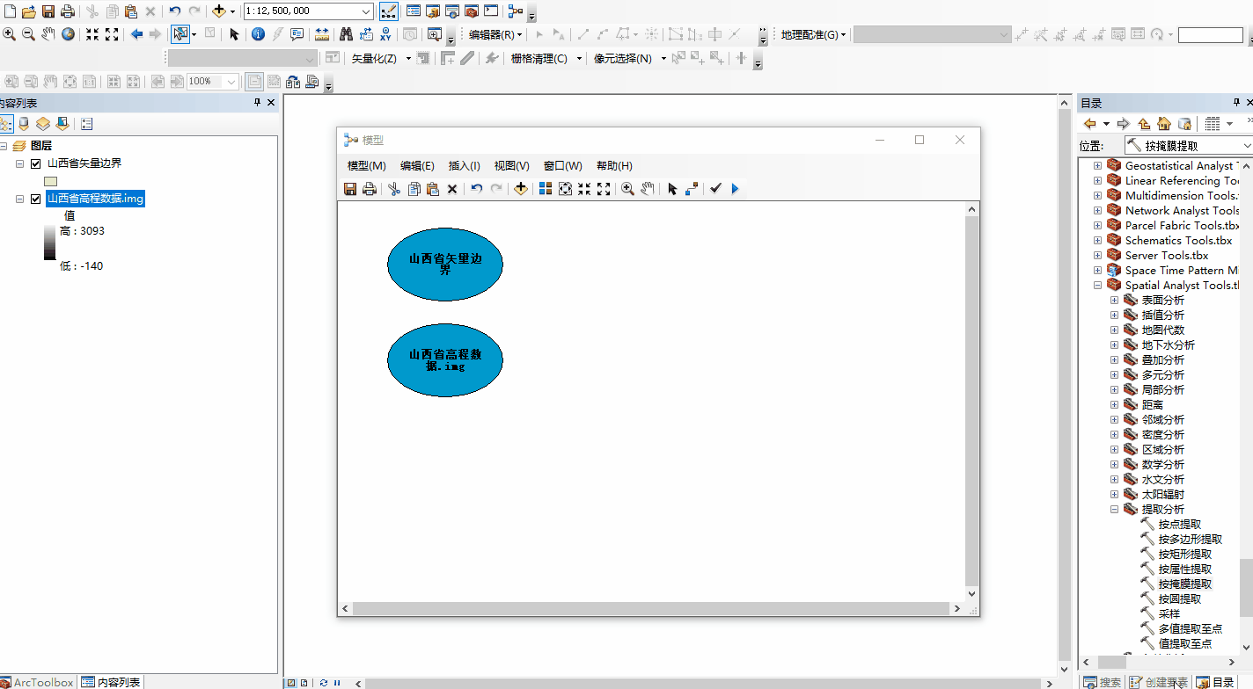Uncheck visibility of 山西省高程数据.img layer
The image size is (1253, 689).
[x=36, y=199]
